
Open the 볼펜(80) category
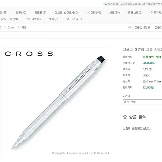(x=21, y=13)
